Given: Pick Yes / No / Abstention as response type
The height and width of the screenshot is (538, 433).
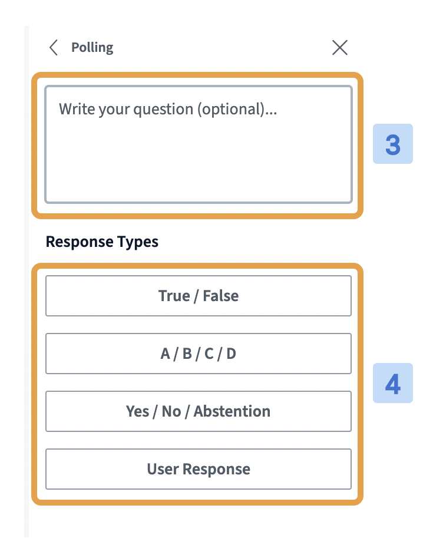Looking at the screenshot, I should [x=198, y=411].
